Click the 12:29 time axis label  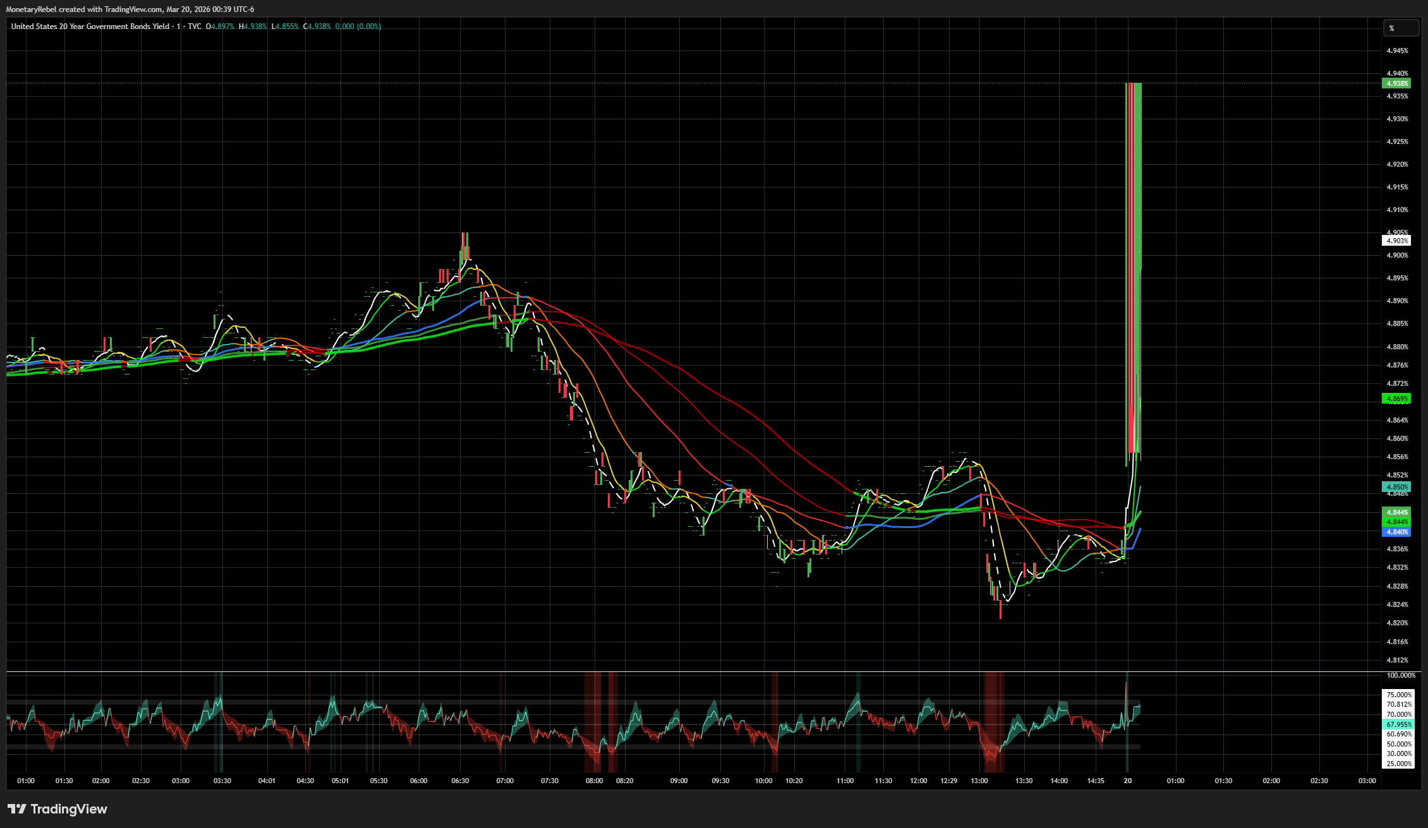[948, 781]
